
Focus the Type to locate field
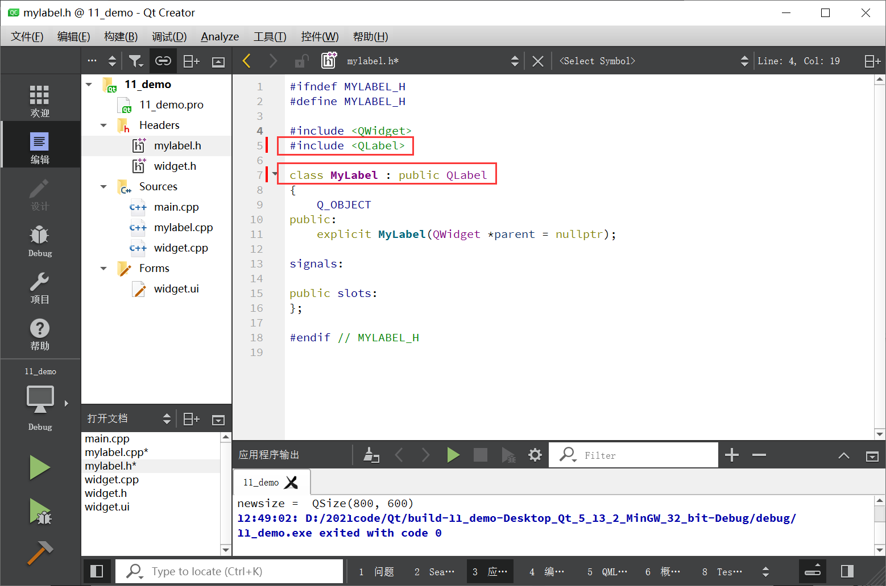click(230, 571)
